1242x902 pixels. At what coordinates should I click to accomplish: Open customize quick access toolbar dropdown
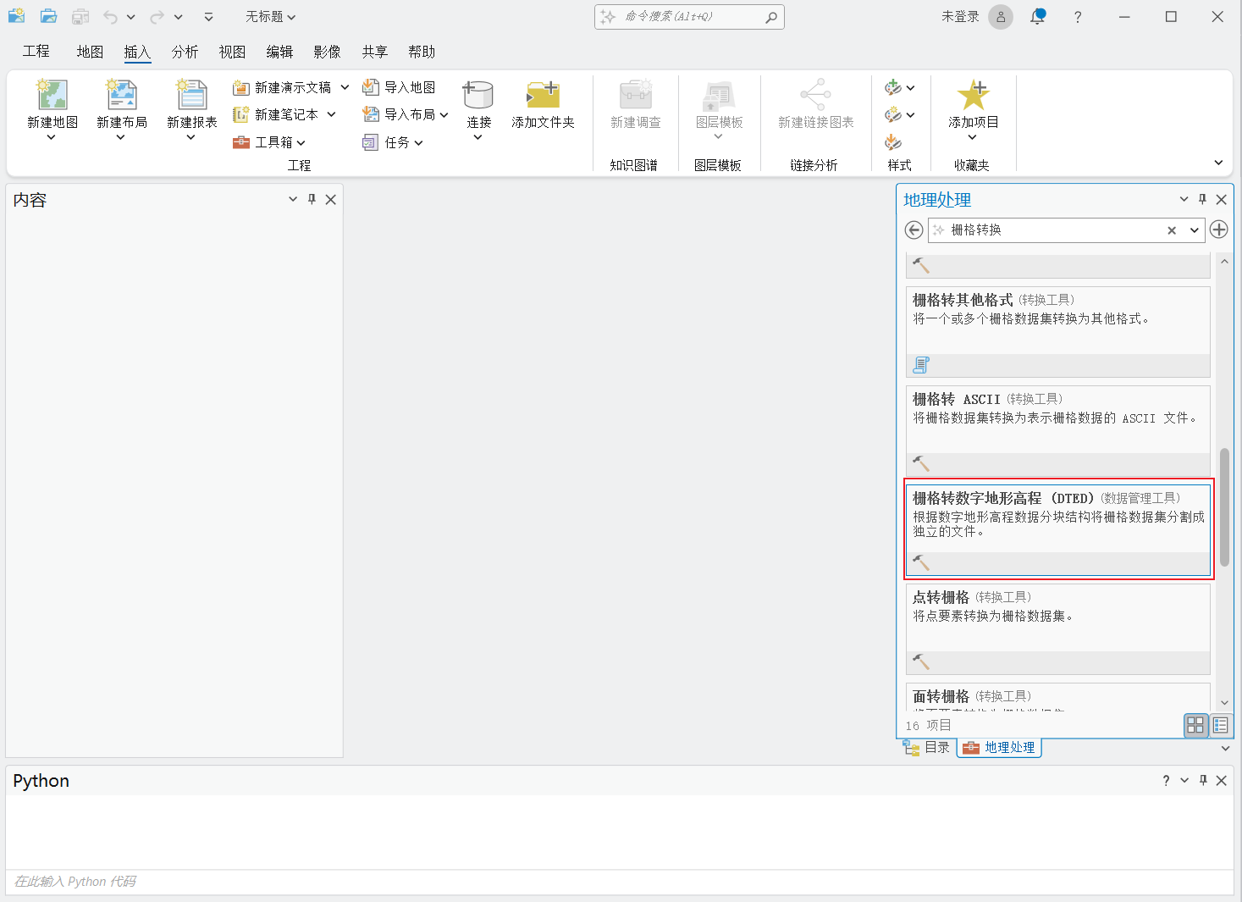tap(209, 17)
